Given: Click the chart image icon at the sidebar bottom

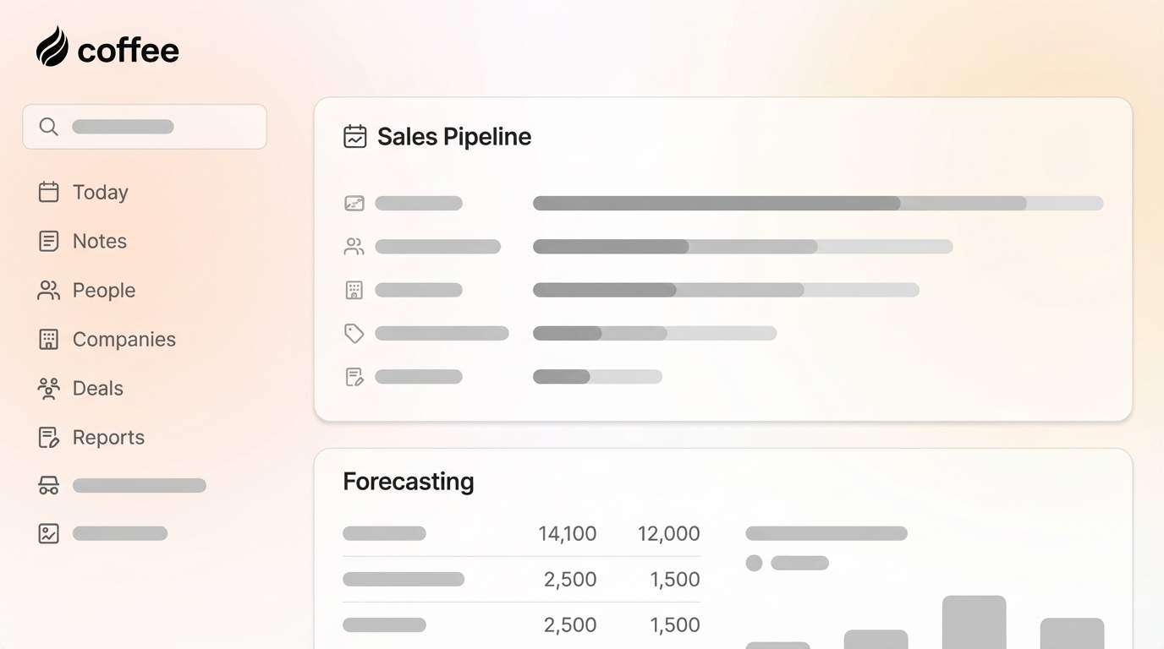Looking at the screenshot, I should click(48, 533).
